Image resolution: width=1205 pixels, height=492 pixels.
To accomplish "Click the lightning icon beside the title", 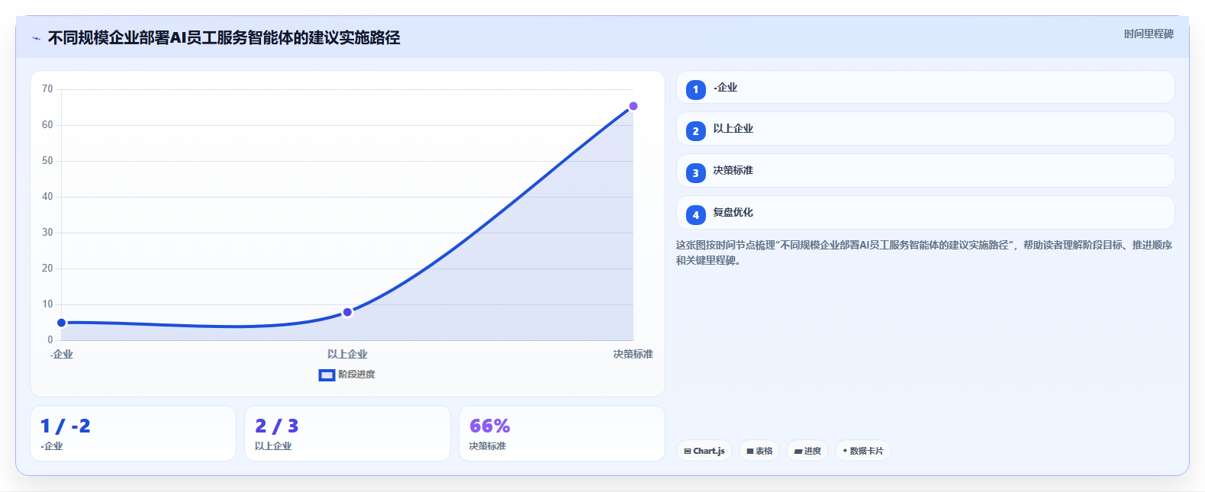I will (x=36, y=38).
